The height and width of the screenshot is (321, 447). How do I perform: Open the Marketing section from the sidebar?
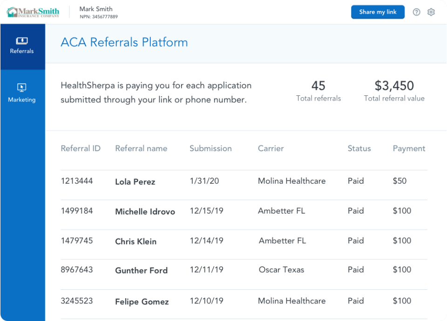pos(21,93)
